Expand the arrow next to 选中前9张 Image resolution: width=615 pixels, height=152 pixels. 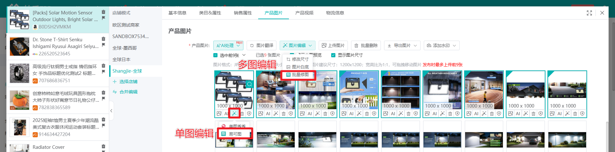(x=244, y=55)
